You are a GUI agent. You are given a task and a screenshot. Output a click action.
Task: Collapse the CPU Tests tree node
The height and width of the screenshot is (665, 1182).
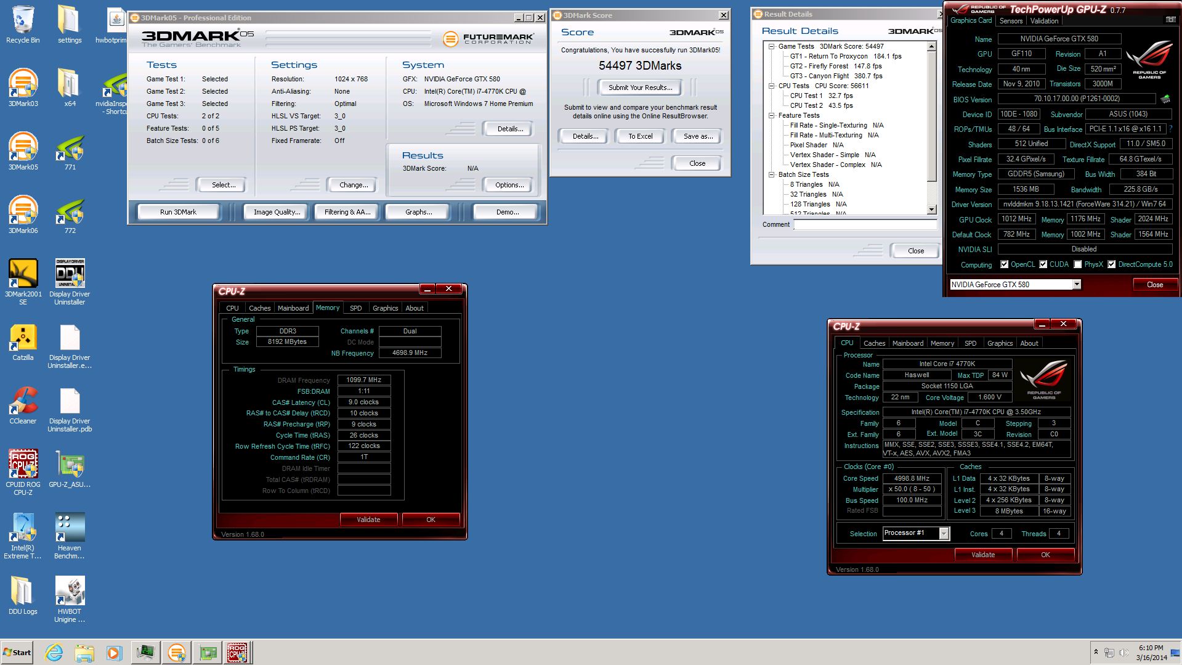click(x=771, y=86)
